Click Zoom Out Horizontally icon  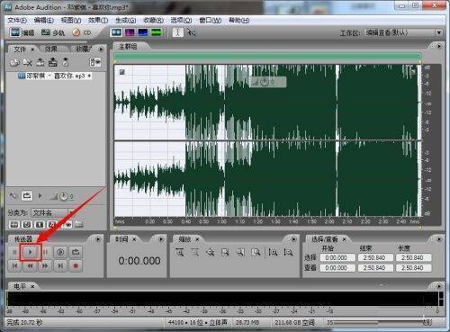pyautogui.click(x=195, y=252)
